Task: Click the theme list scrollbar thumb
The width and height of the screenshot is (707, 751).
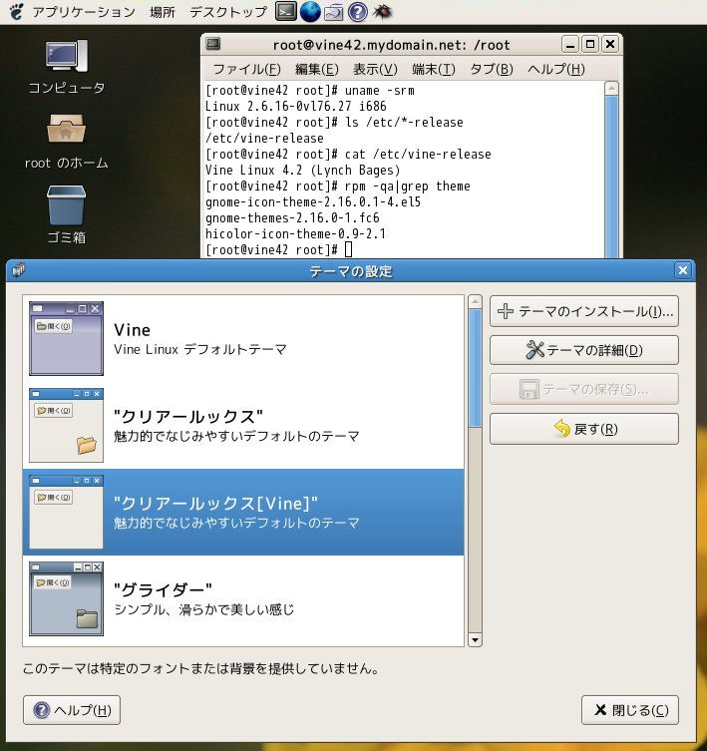Action: point(475,368)
